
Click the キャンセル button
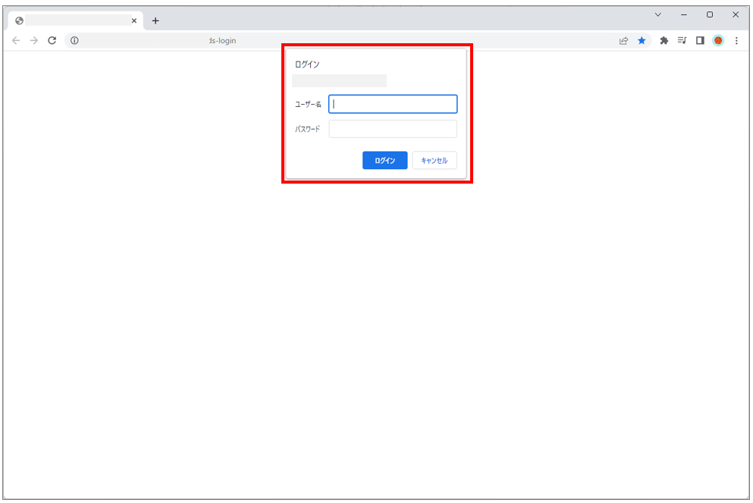coord(434,160)
